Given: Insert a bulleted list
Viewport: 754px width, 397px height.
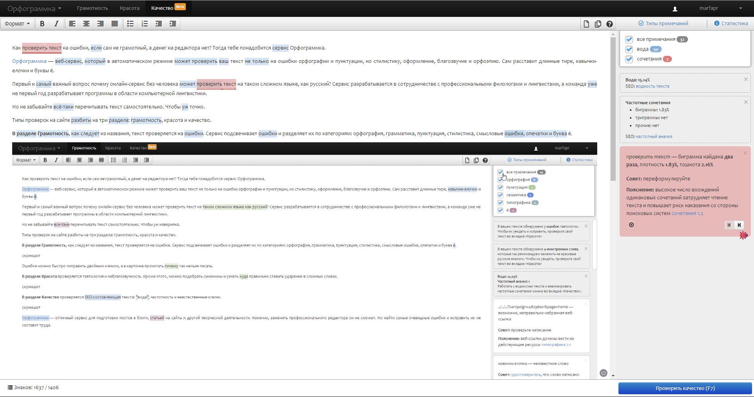Looking at the screenshot, I should click(x=130, y=24).
